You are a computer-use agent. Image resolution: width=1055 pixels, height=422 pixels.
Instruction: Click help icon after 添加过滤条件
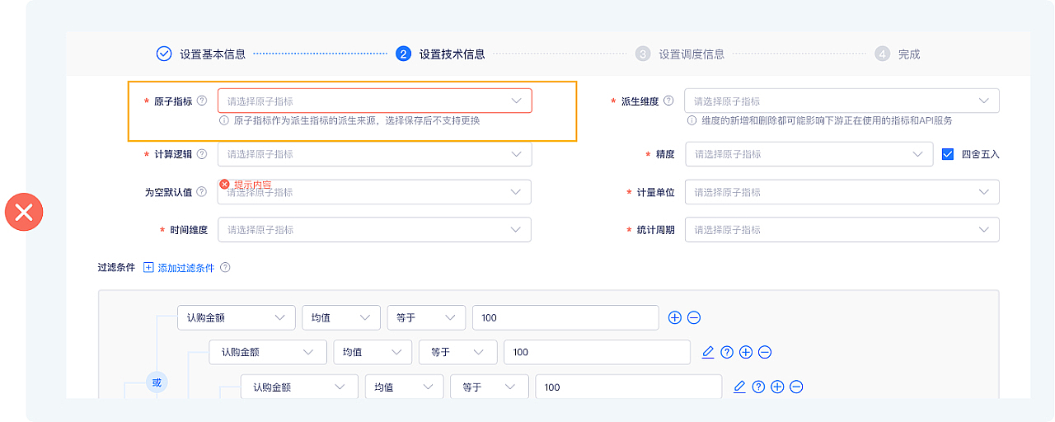pos(225,267)
